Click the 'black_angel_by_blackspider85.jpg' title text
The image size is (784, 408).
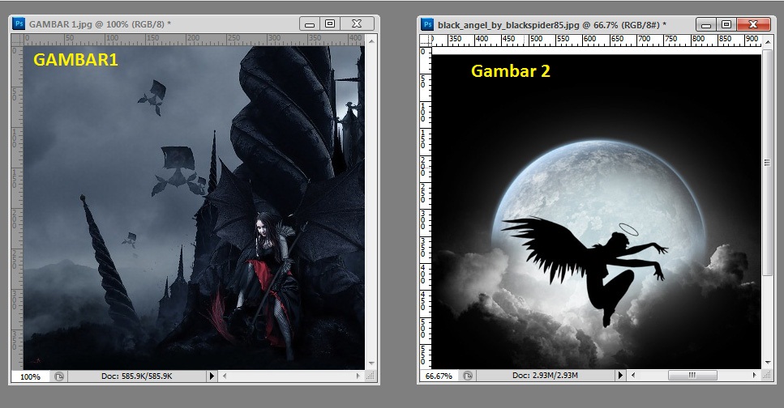coord(508,24)
